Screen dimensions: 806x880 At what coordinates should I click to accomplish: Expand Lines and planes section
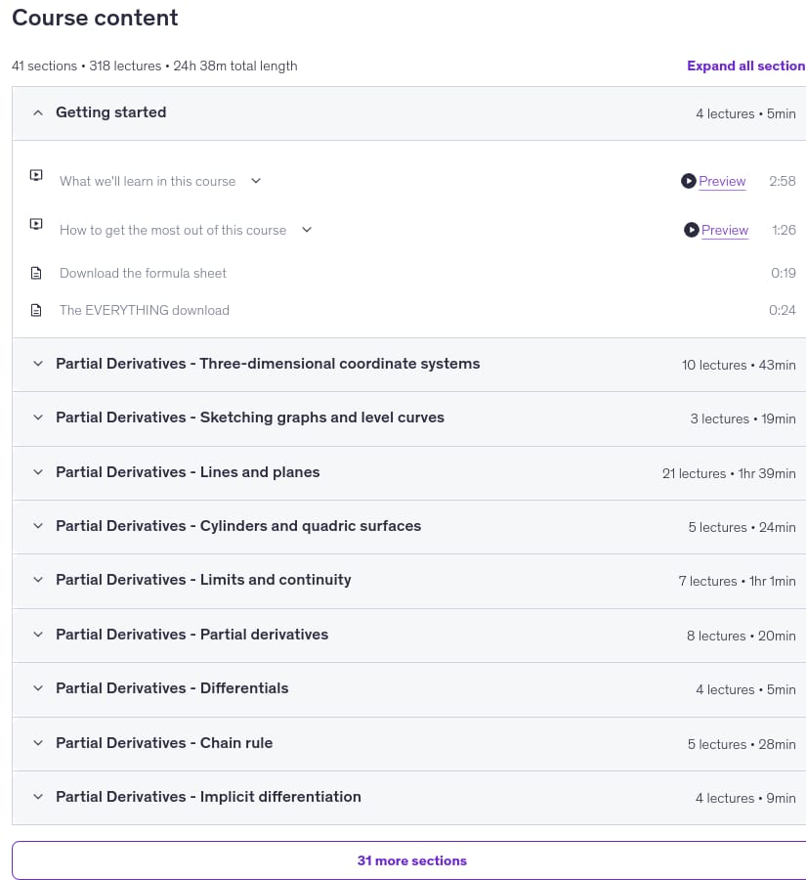(409, 473)
